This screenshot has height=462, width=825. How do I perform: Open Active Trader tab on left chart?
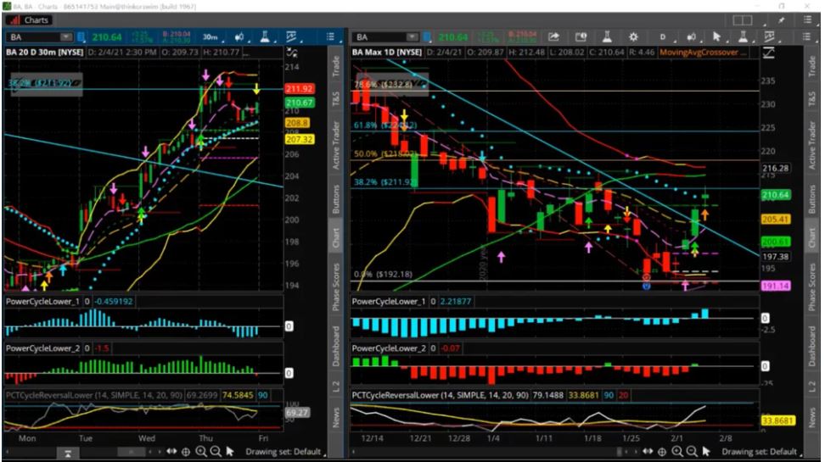tap(335, 145)
